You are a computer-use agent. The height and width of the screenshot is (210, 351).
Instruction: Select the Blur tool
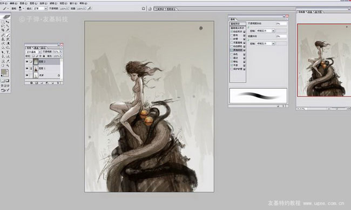pyautogui.click(x=3, y=47)
